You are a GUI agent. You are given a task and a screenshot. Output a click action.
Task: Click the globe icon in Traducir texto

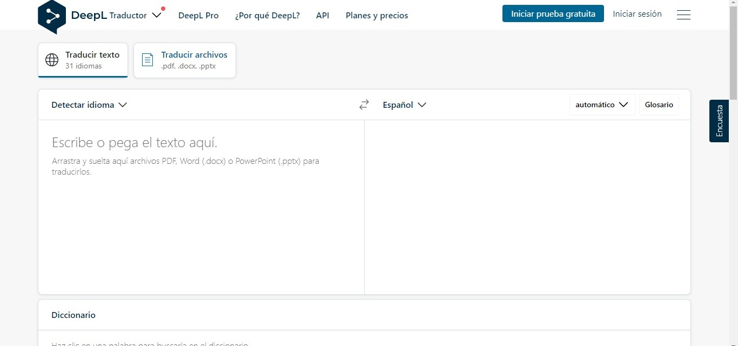(52, 60)
